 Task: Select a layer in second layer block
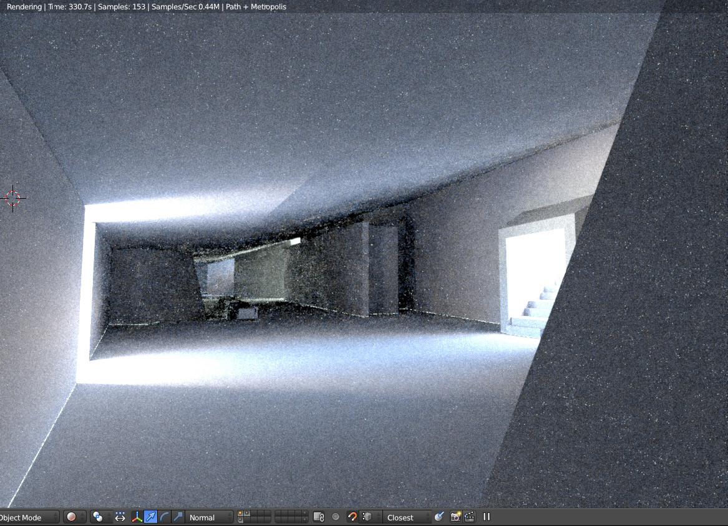click(291, 517)
